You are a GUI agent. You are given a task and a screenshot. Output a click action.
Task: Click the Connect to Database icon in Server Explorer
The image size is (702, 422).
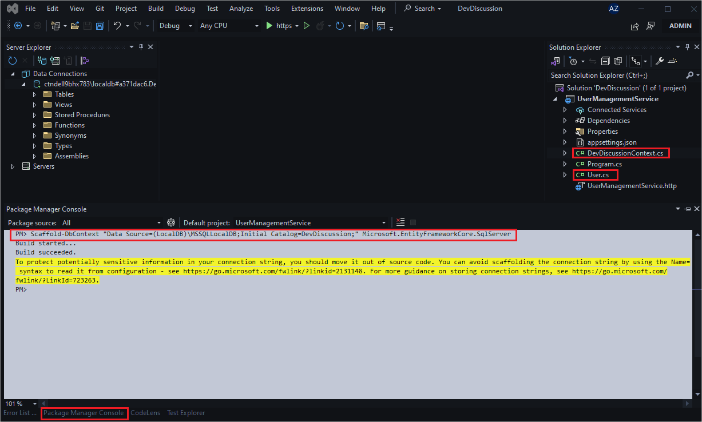pyautogui.click(x=42, y=61)
